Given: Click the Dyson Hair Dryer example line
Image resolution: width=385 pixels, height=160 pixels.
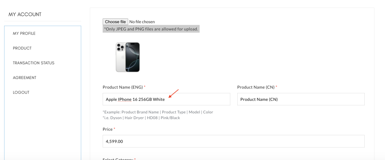Looking at the screenshot, I should (x=141, y=118).
